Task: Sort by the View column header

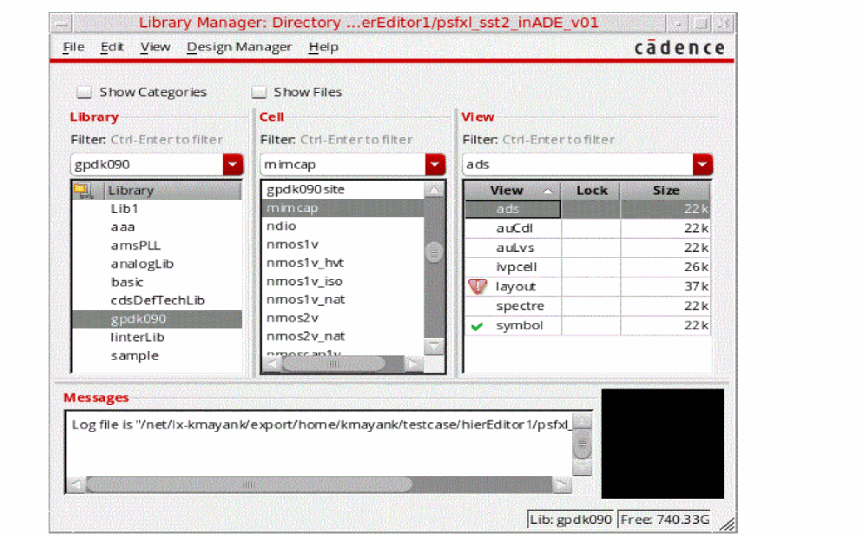Action: (x=513, y=190)
